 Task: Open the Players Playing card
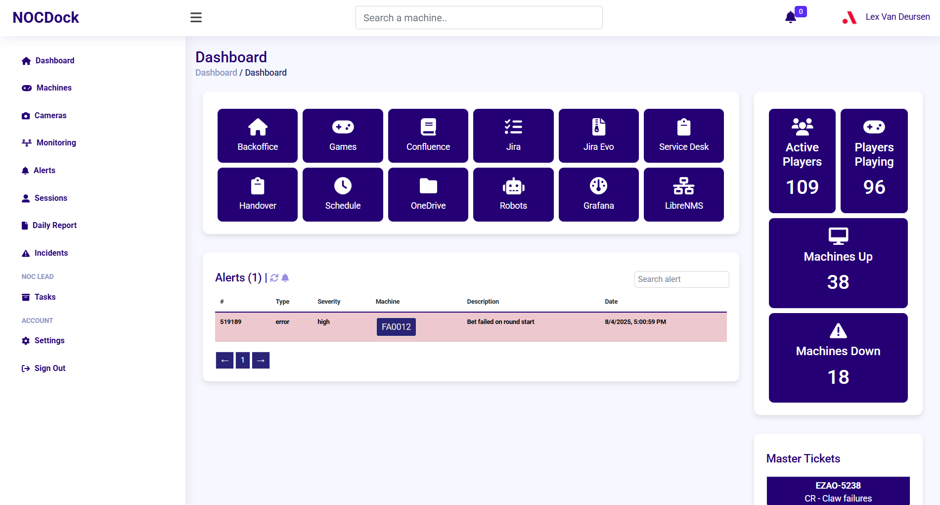874,161
